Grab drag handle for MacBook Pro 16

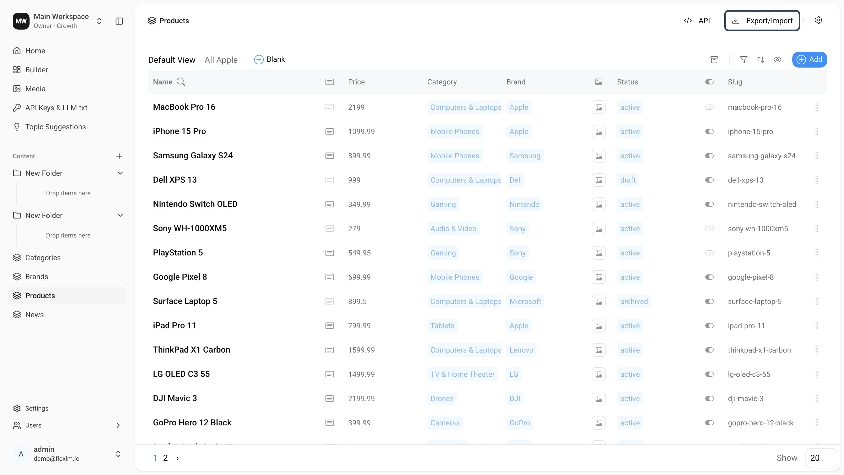pyautogui.click(x=817, y=107)
